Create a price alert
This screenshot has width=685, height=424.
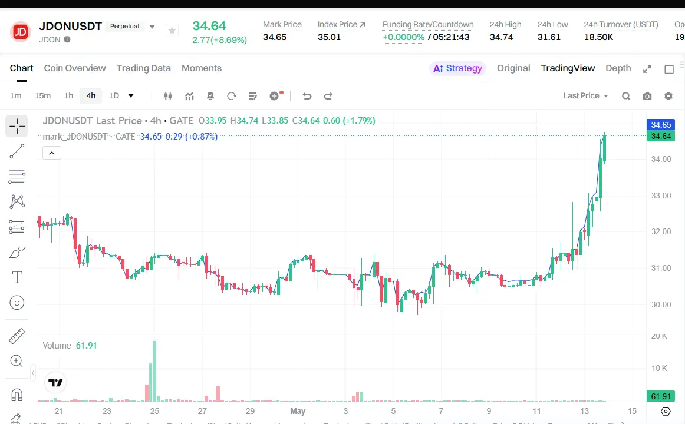click(210, 96)
